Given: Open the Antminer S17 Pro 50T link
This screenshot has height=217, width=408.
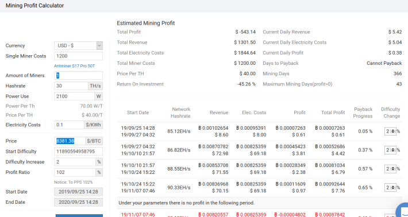Looking at the screenshot, I should pos(75,66).
